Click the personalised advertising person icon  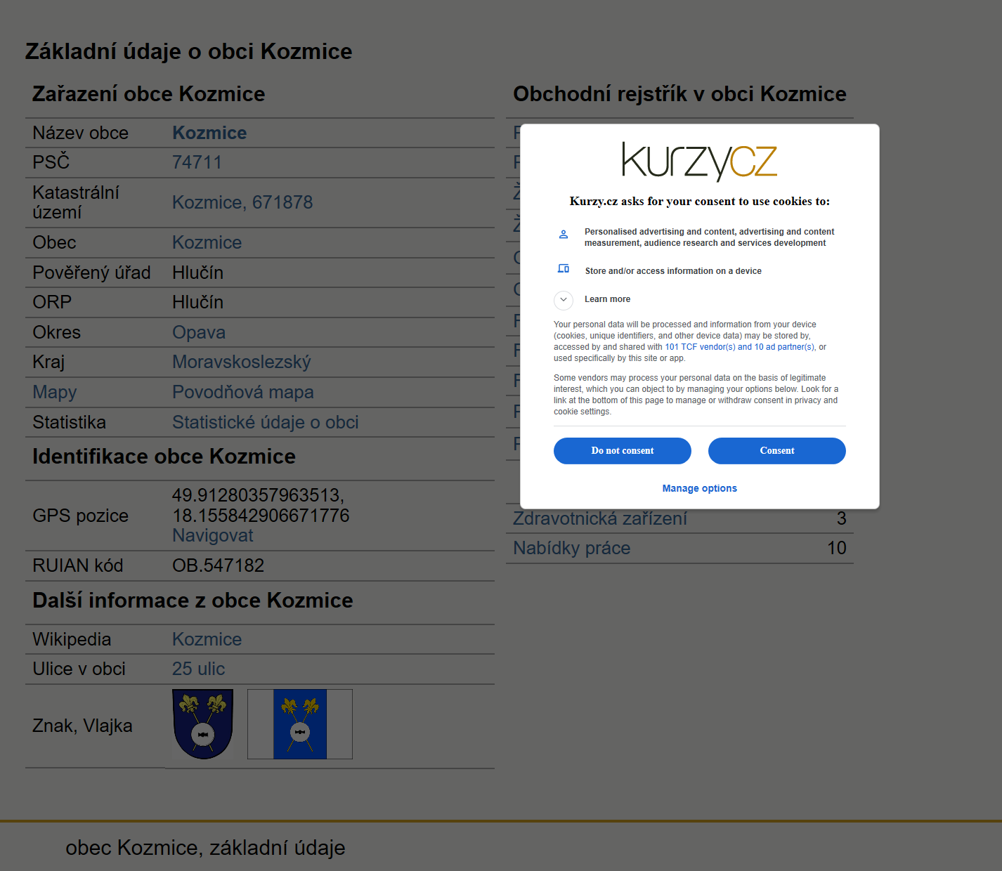[x=563, y=235]
